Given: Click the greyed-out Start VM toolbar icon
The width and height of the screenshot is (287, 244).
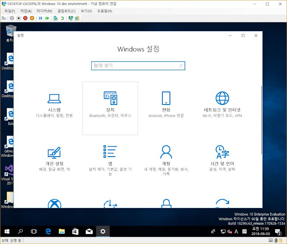Looking at the screenshot, I should click(x=12, y=18).
